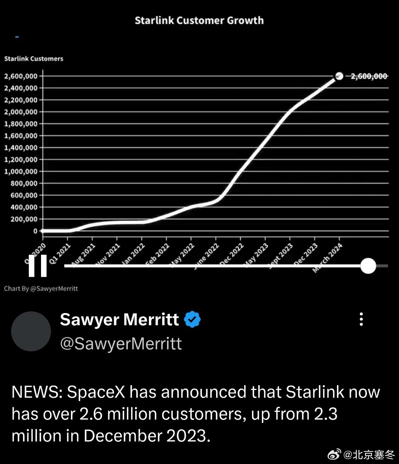Click the blue verified badge
Screen dimensions: 399x464
pyautogui.click(x=192, y=319)
